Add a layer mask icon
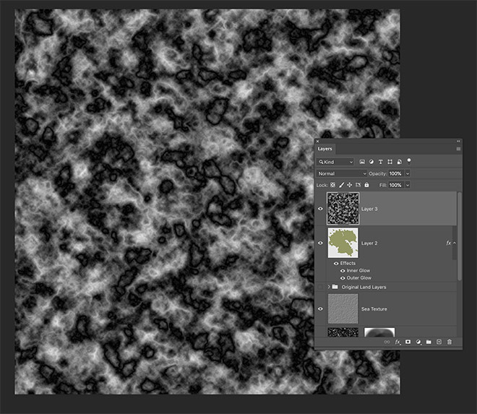The height and width of the screenshot is (414, 477). pyautogui.click(x=408, y=341)
